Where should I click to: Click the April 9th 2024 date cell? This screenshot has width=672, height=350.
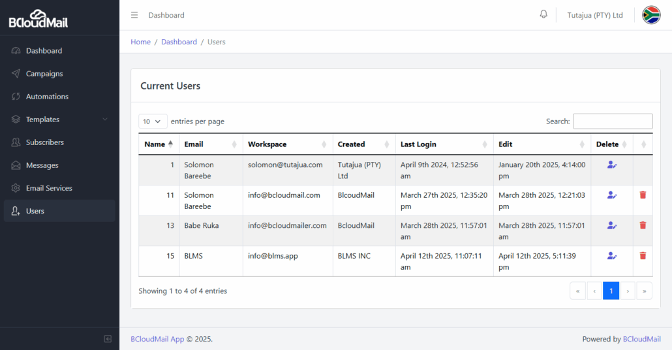pyautogui.click(x=444, y=170)
